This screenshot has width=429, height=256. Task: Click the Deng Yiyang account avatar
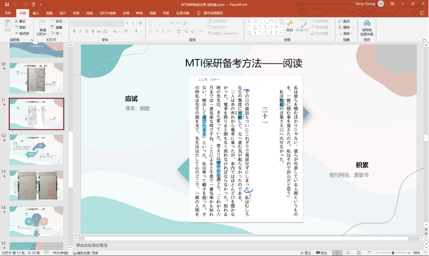click(x=380, y=4)
